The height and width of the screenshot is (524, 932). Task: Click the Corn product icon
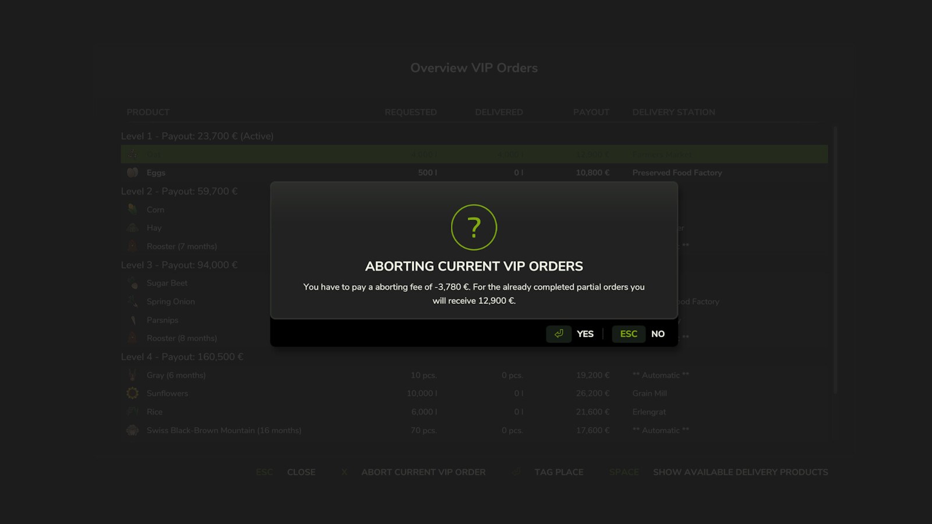tap(133, 209)
